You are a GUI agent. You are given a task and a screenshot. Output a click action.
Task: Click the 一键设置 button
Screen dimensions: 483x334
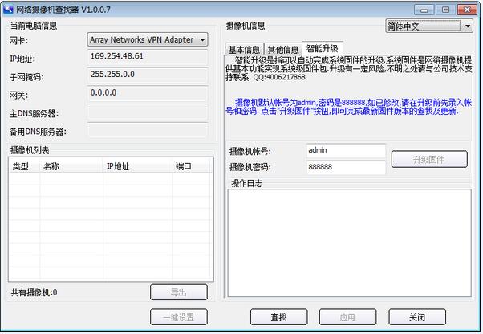(x=179, y=317)
